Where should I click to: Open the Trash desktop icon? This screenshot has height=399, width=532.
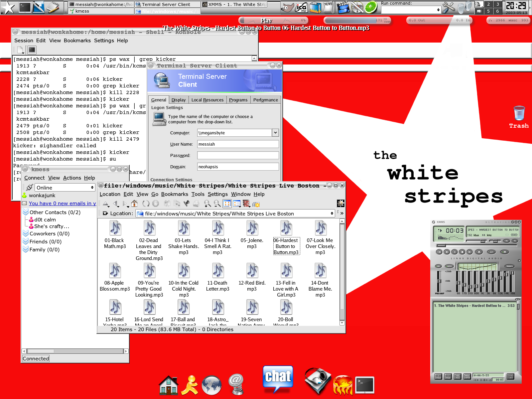tap(519, 117)
